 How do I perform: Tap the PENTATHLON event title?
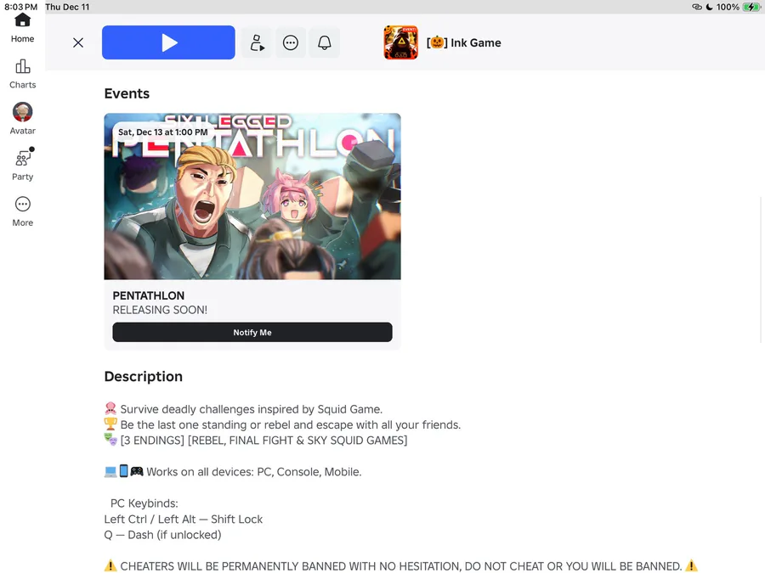148,295
